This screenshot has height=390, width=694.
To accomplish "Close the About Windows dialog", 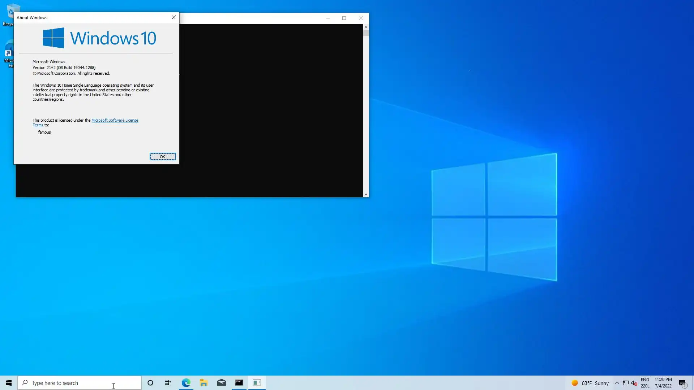I will coord(173,17).
